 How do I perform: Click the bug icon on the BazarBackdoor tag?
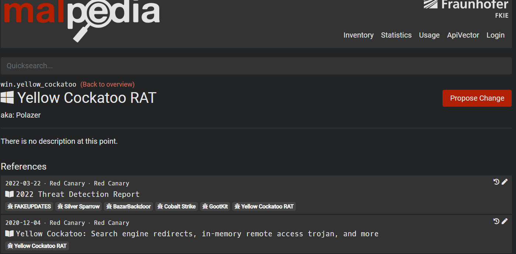109,206
